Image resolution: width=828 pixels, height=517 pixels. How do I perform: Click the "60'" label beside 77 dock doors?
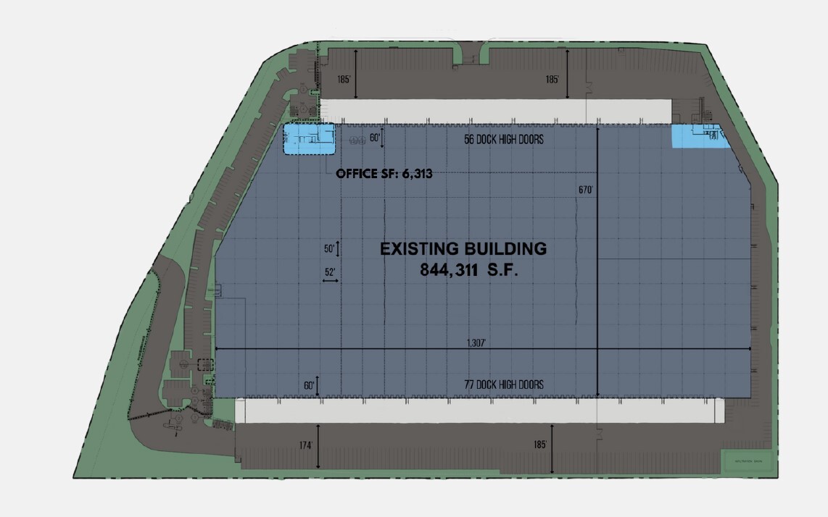click(310, 386)
